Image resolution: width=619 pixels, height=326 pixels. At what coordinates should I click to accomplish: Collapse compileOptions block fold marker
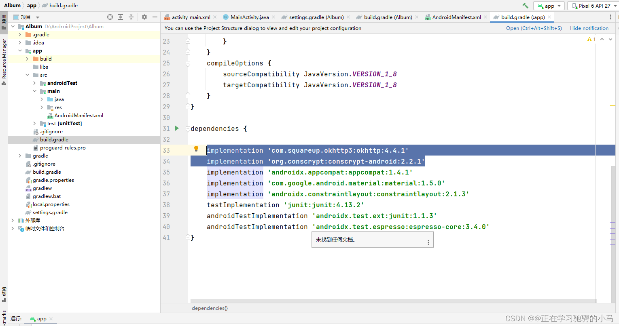pyautogui.click(x=188, y=63)
